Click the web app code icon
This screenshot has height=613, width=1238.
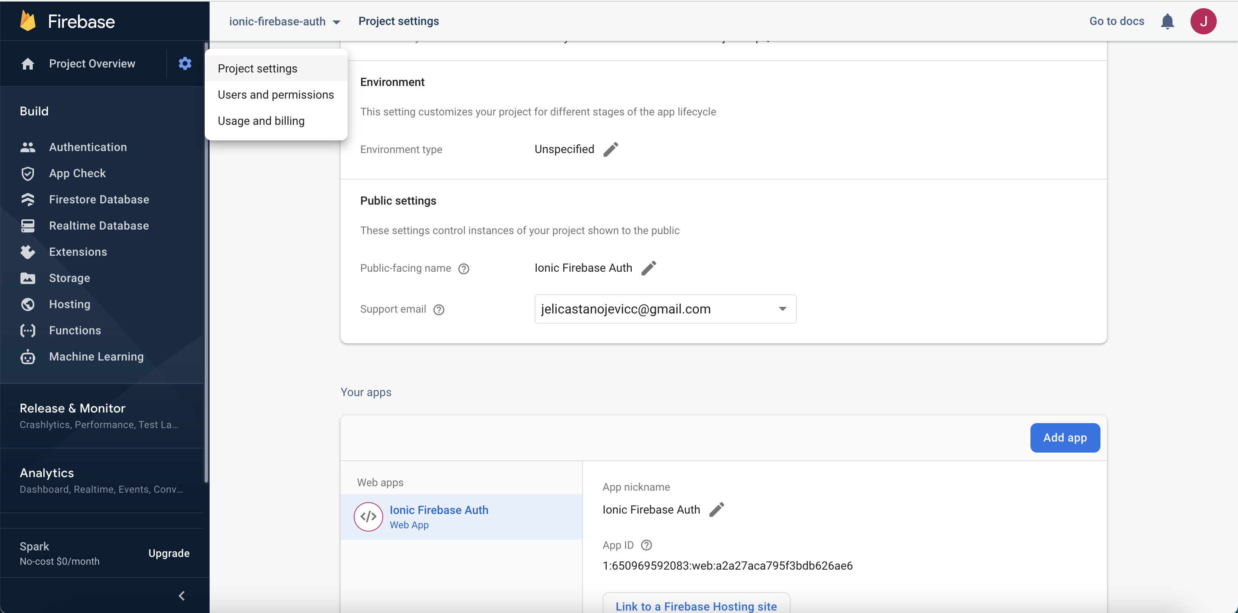click(368, 516)
